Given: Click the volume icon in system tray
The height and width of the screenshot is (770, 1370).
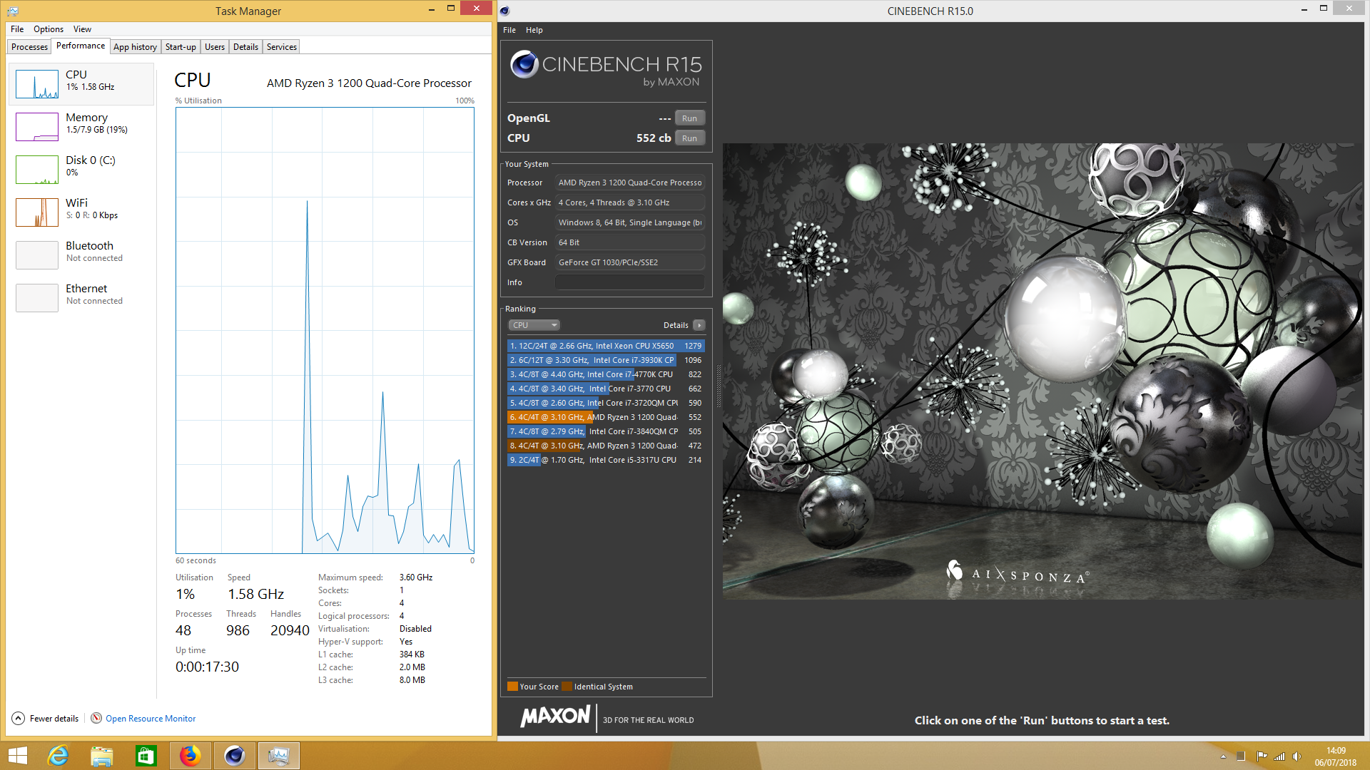Looking at the screenshot, I should tap(1297, 756).
